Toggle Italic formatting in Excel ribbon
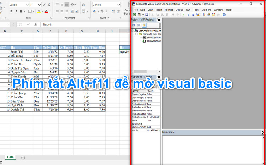 16,11
